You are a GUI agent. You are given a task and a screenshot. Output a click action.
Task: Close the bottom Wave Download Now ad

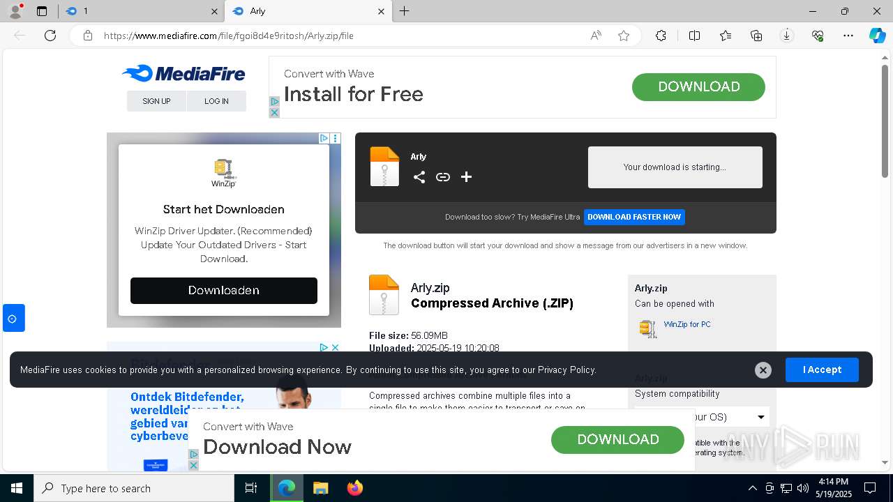(194, 465)
